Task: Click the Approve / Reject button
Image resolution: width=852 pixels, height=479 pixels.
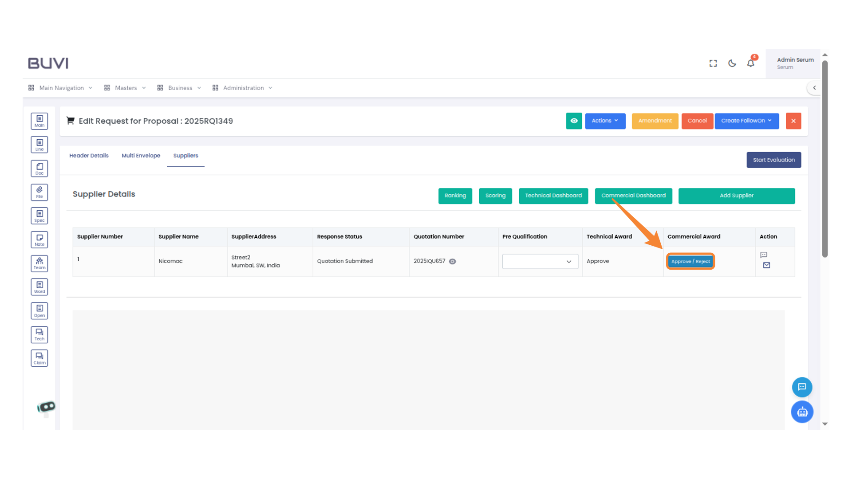Action: [690, 262]
